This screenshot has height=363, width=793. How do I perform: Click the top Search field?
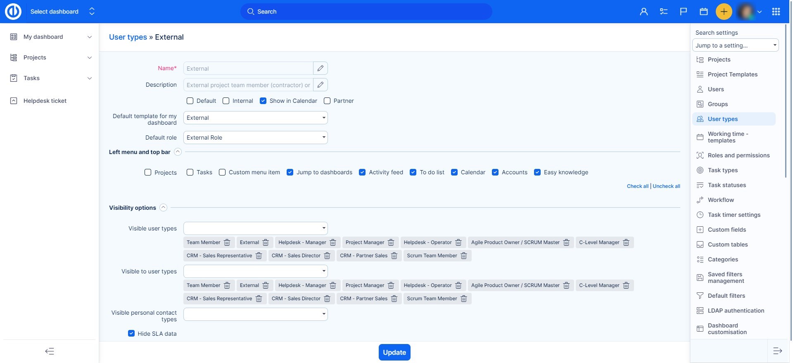[x=366, y=12]
